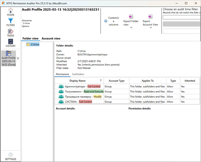Sort by Display Name column header
201x162 pixels.
[78, 81]
